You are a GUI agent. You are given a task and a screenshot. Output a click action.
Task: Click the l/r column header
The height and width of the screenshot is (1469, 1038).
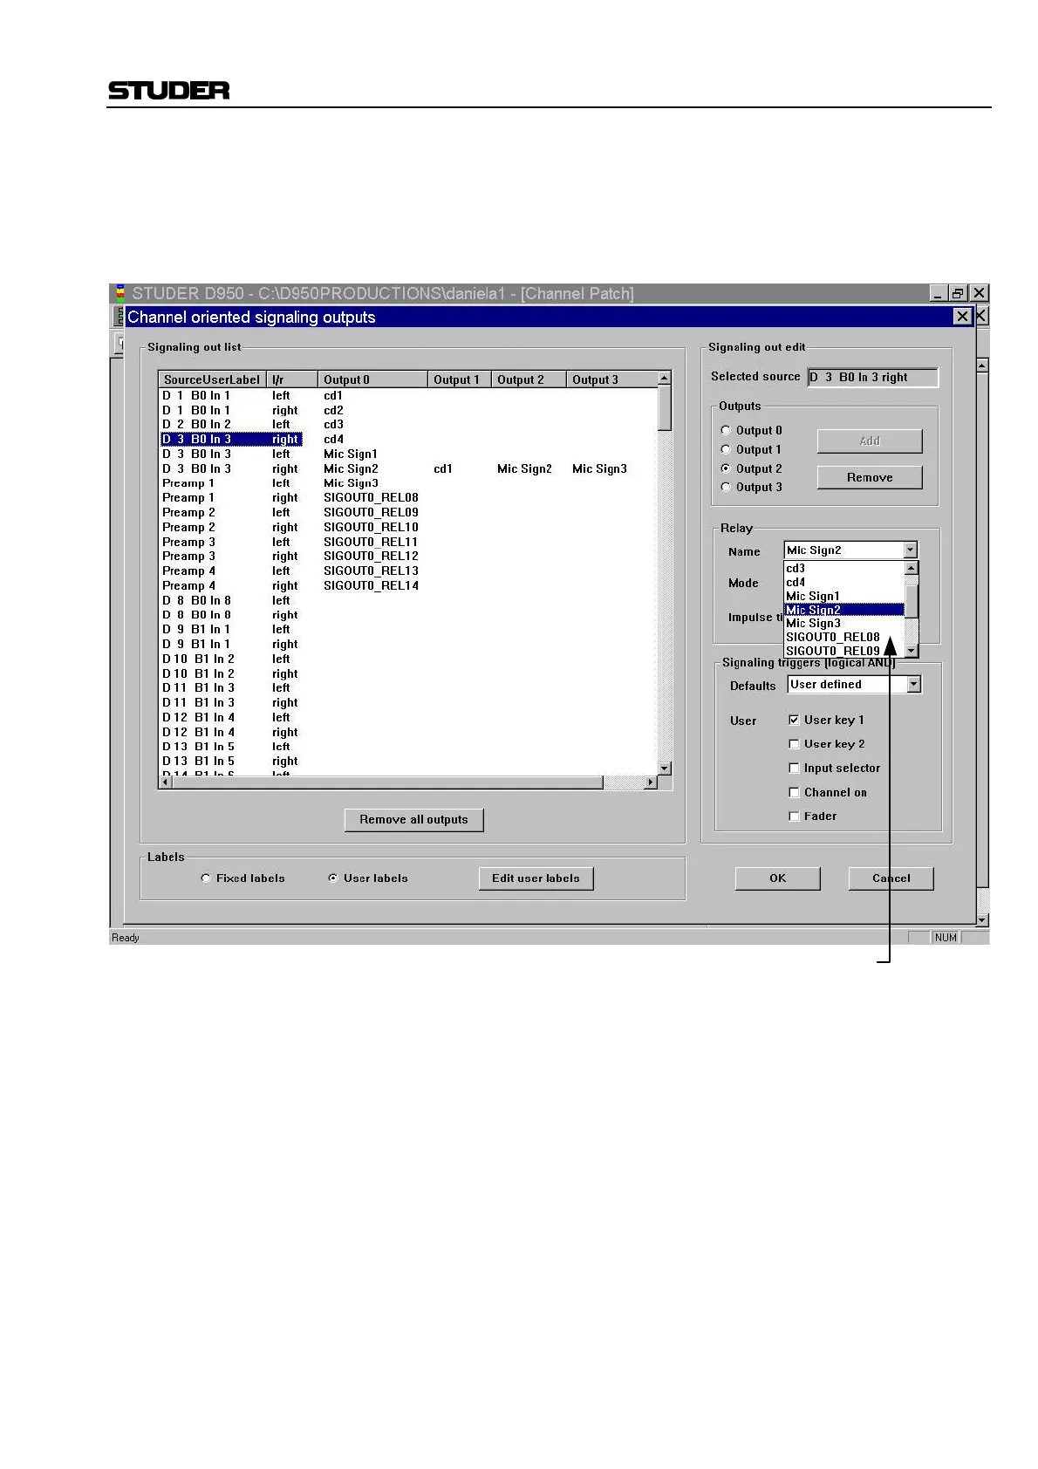(x=292, y=379)
